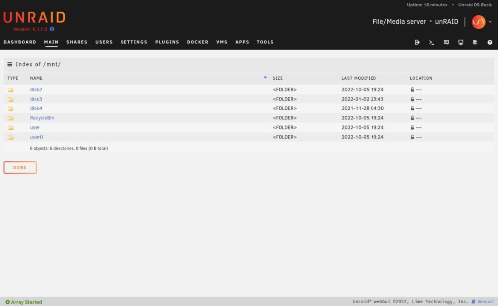498x306 pixels.
Task: Click the Array Started status icon
Action: (x=7, y=302)
